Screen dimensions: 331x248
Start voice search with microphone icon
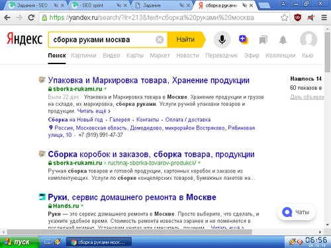pyautogui.click(x=222, y=40)
